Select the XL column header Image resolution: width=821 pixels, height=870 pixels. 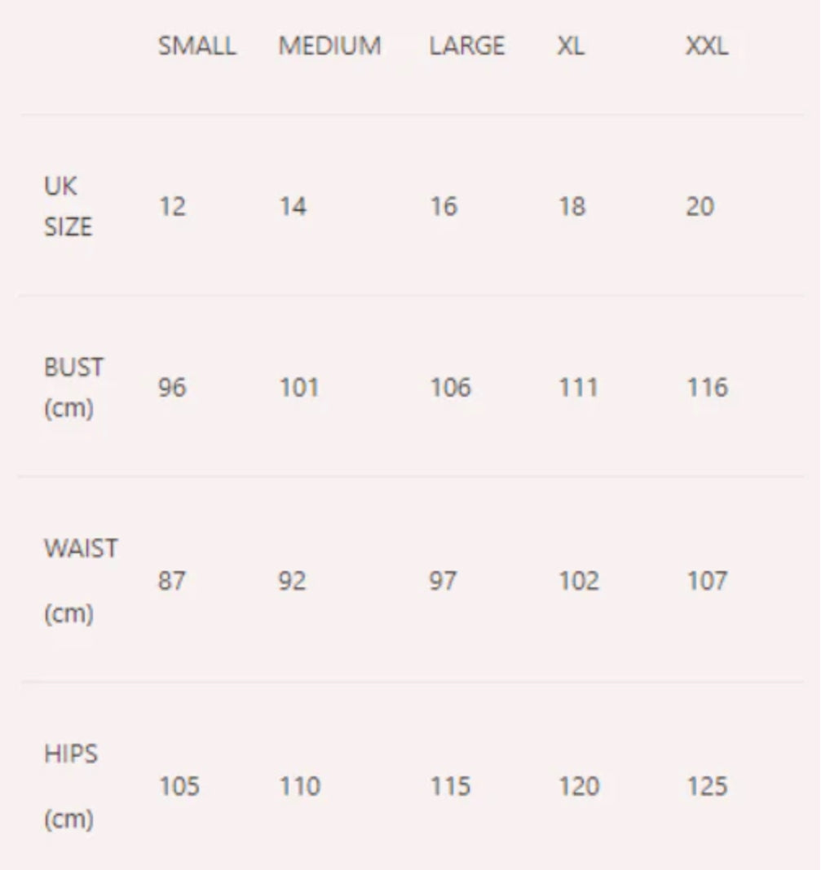coord(571,46)
